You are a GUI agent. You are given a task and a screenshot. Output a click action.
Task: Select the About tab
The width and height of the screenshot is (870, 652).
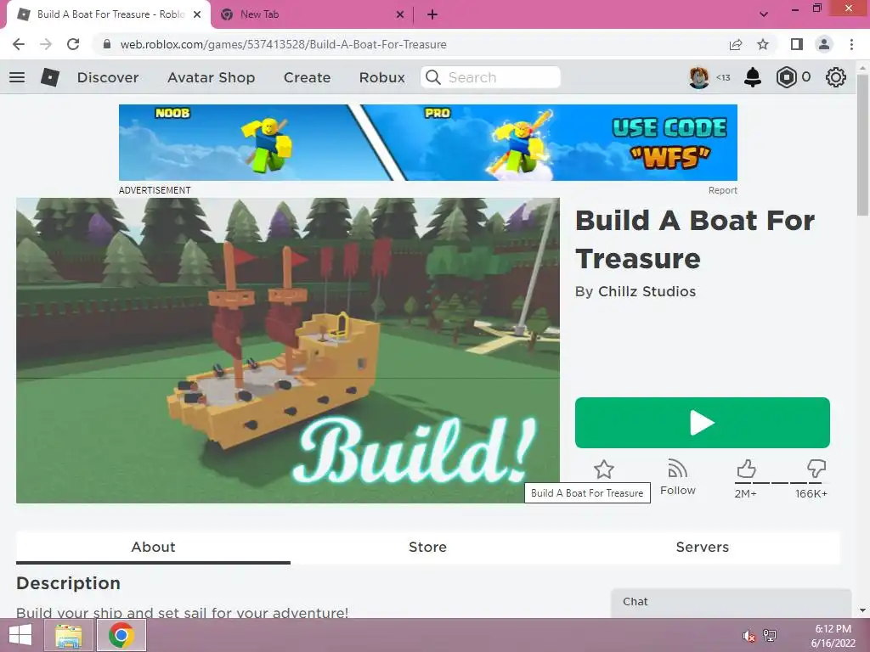tap(153, 547)
